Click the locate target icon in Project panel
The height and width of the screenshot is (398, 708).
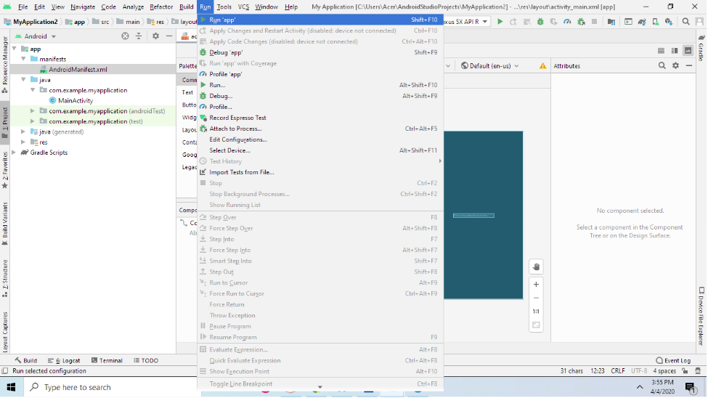pos(125,36)
